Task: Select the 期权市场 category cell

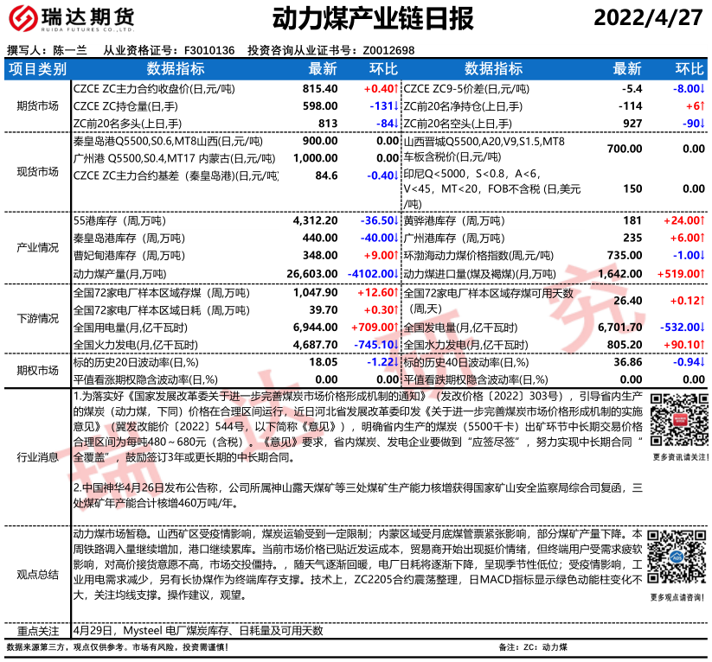Action: tap(37, 370)
